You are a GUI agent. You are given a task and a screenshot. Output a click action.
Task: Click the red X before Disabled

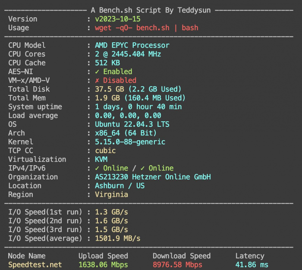point(97,80)
